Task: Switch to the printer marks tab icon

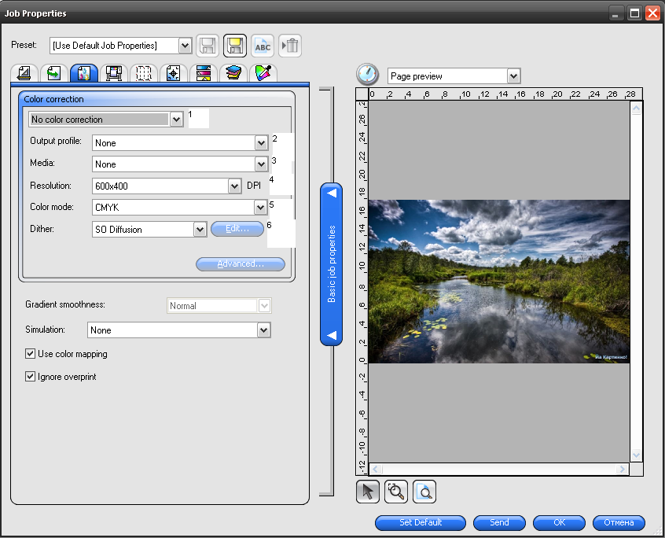Action: [x=174, y=73]
